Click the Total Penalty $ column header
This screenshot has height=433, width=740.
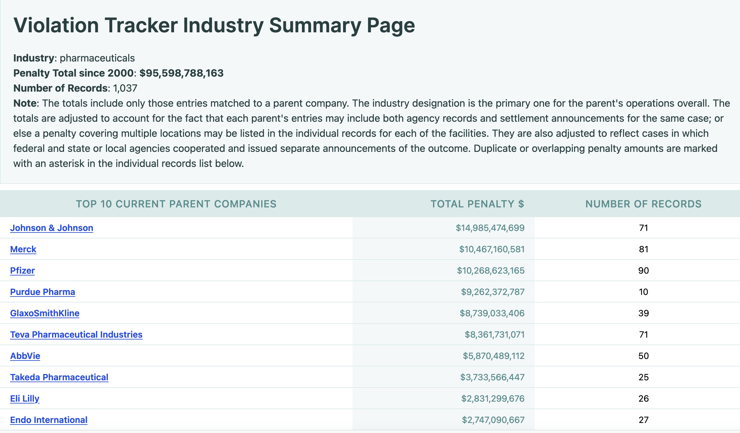[477, 204]
